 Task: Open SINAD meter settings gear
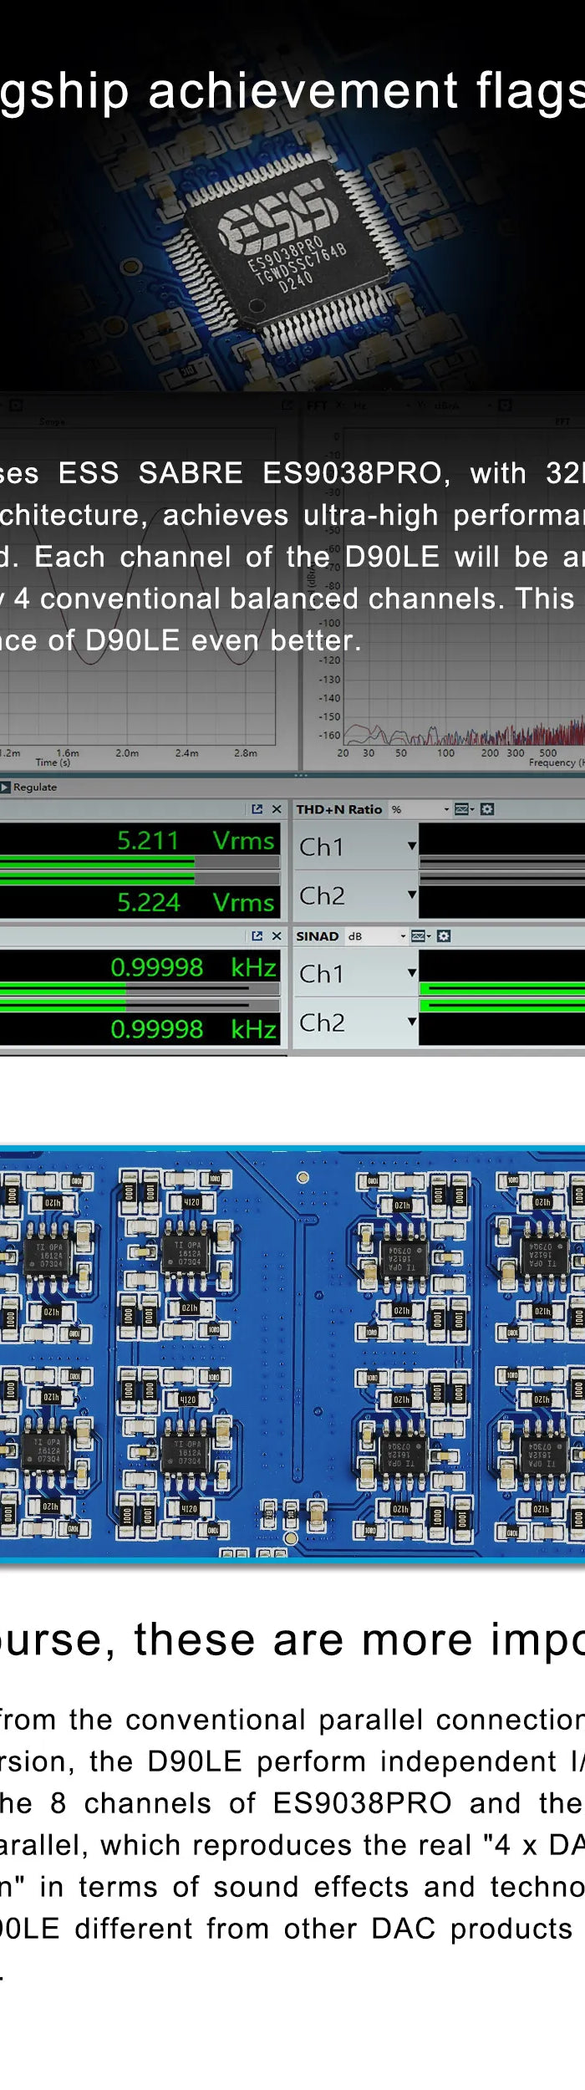coord(444,936)
